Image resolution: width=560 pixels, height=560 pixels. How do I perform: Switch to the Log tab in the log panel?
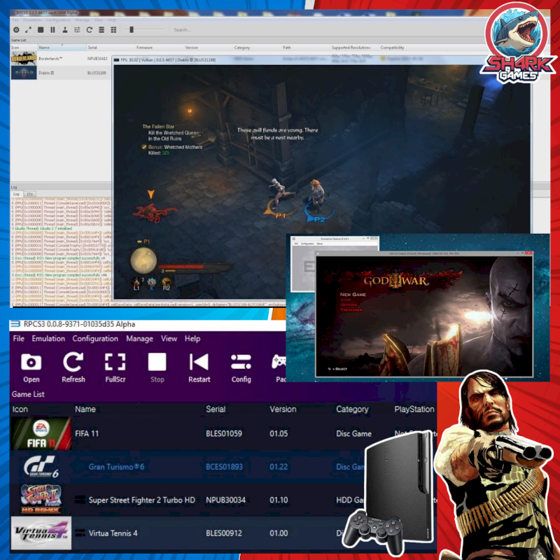pyautogui.click(x=16, y=195)
